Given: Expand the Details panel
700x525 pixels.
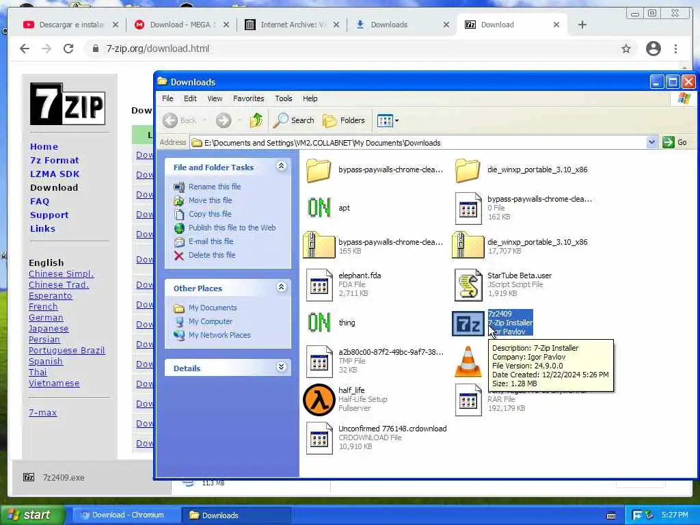Looking at the screenshot, I should click(281, 367).
